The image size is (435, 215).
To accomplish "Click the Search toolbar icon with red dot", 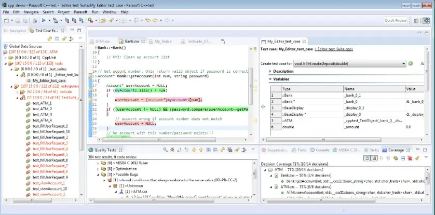I will pyautogui.click(x=90, y=20).
